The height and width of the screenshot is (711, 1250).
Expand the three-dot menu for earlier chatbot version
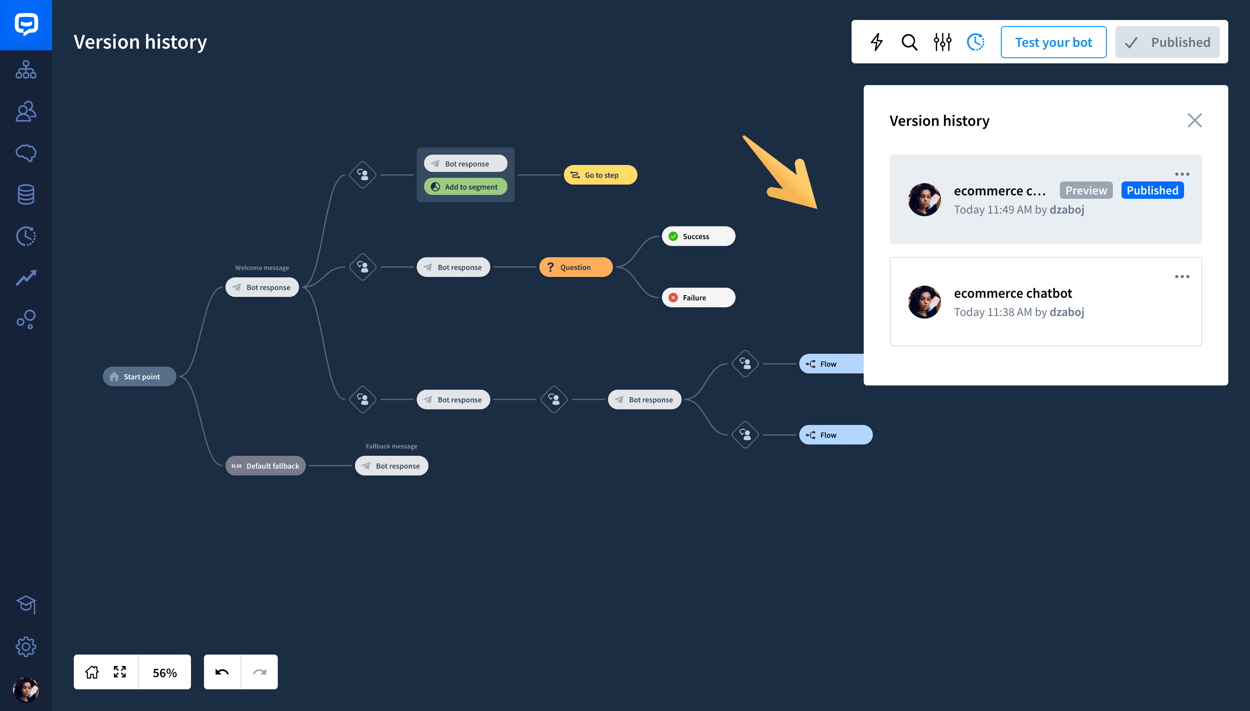[1183, 276]
